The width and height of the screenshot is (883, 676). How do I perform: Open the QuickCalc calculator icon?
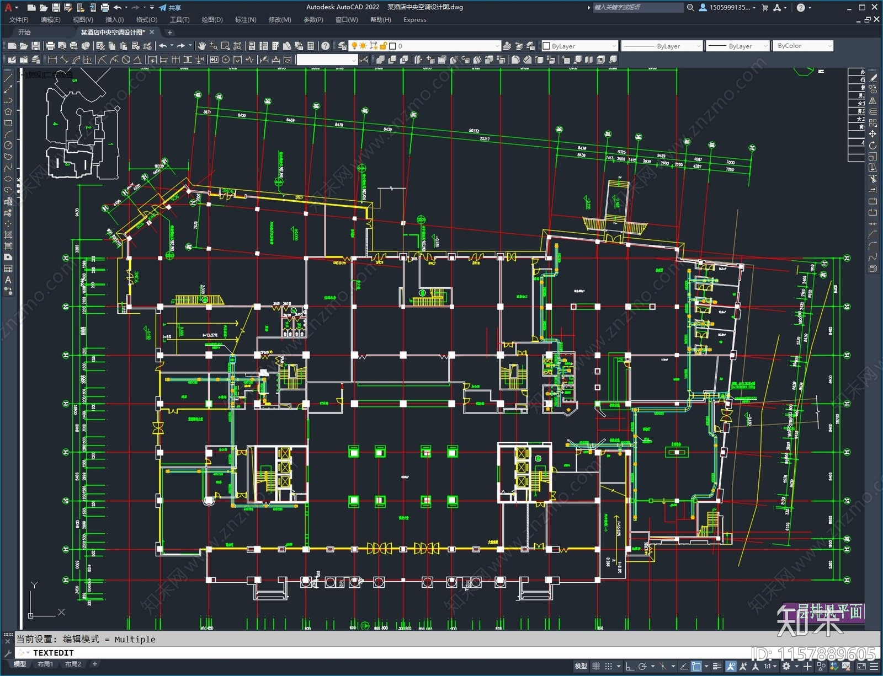coord(311,46)
